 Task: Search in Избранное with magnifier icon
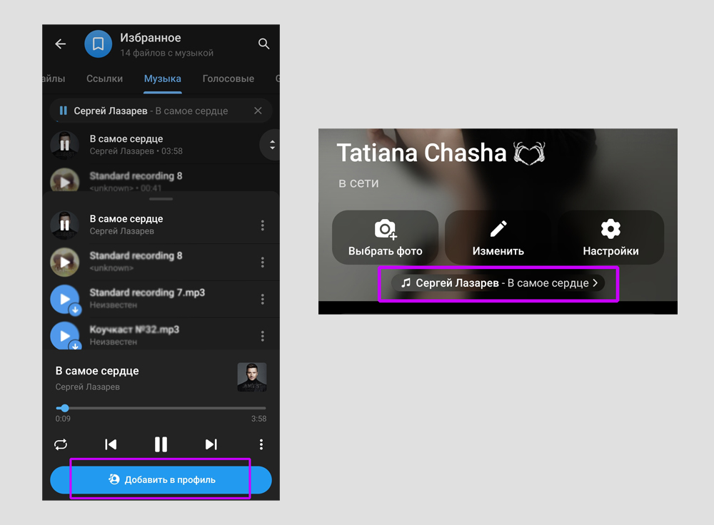coord(263,44)
